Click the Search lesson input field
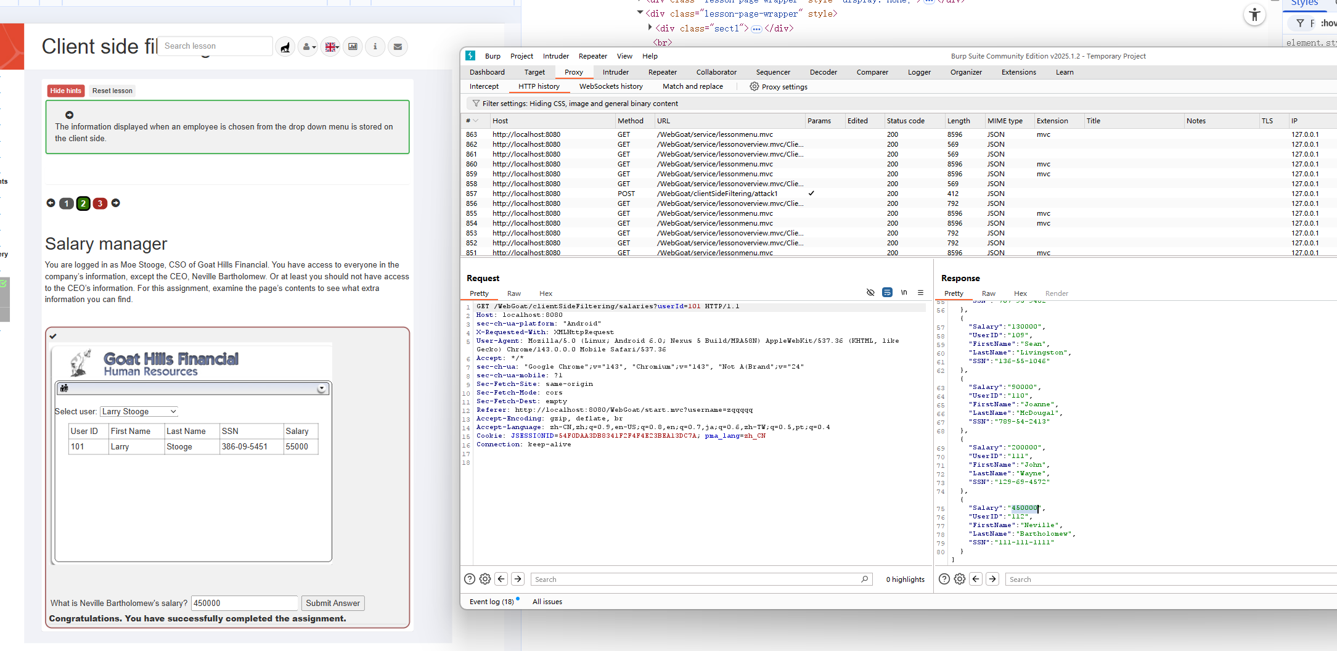The height and width of the screenshot is (651, 1337). tap(215, 46)
